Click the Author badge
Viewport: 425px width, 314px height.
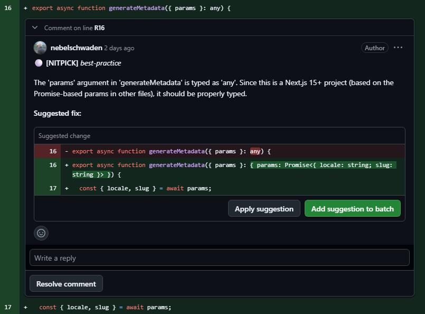point(374,48)
